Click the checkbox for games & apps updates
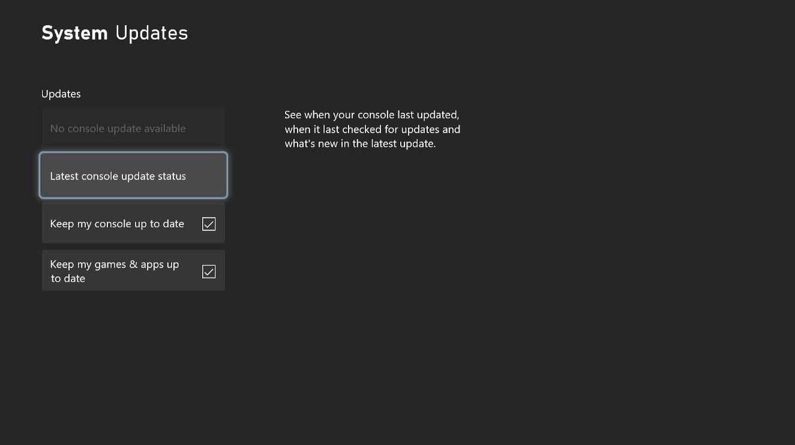Screen dimensions: 795x445 click(x=208, y=271)
